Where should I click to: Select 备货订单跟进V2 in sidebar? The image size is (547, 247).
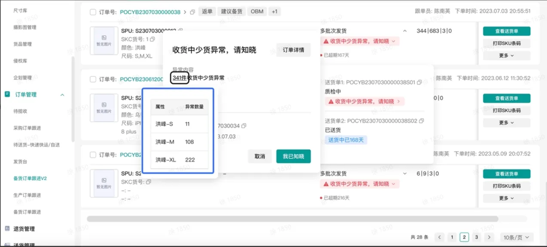click(30, 178)
